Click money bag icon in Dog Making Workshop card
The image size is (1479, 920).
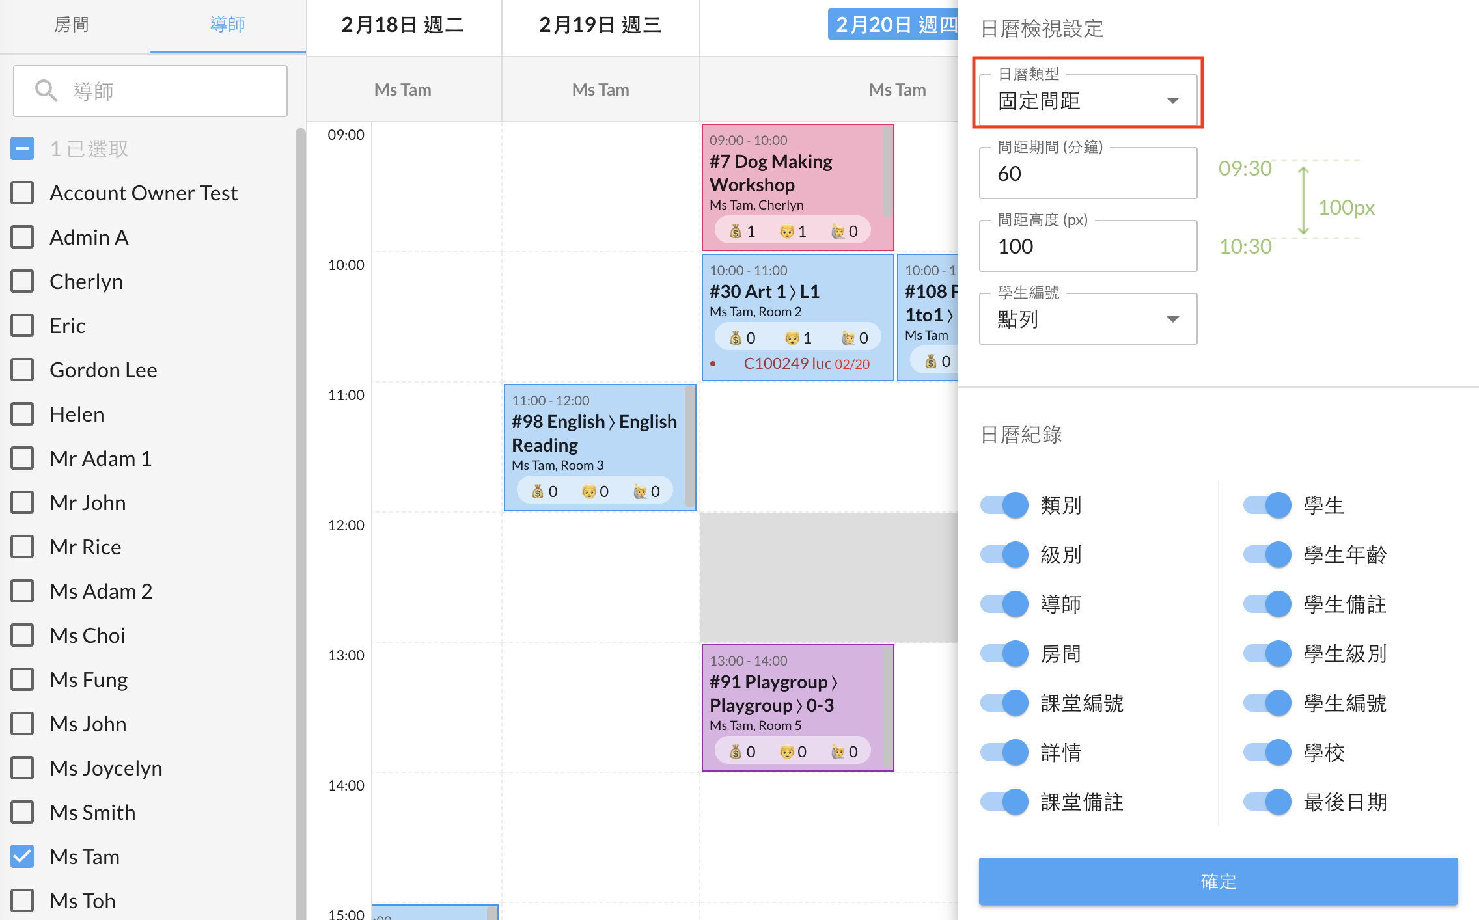(x=736, y=231)
